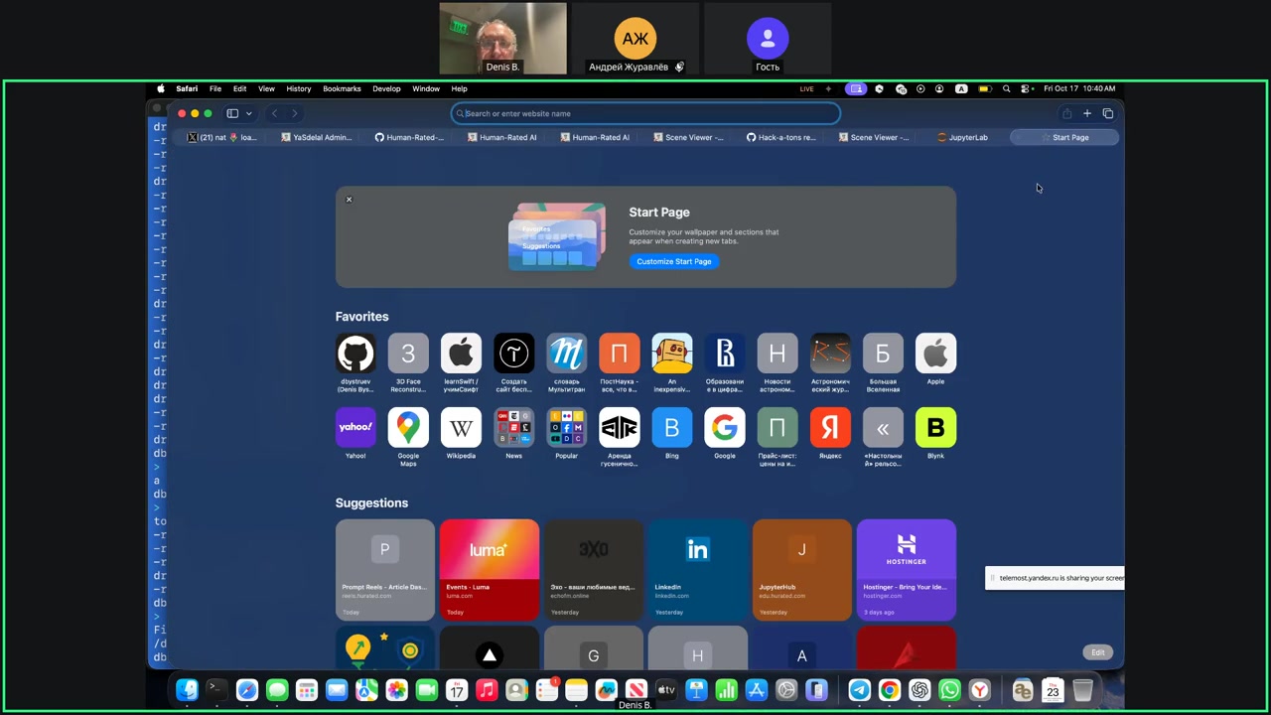Open Yahoo! favorite shortcut

coord(355,428)
